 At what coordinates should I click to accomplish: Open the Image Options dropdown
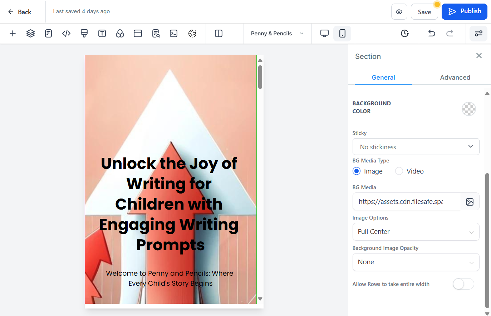pos(416,232)
